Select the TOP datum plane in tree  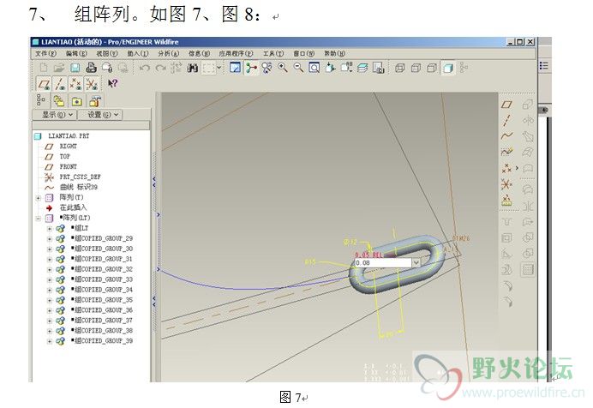click(64, 157)
